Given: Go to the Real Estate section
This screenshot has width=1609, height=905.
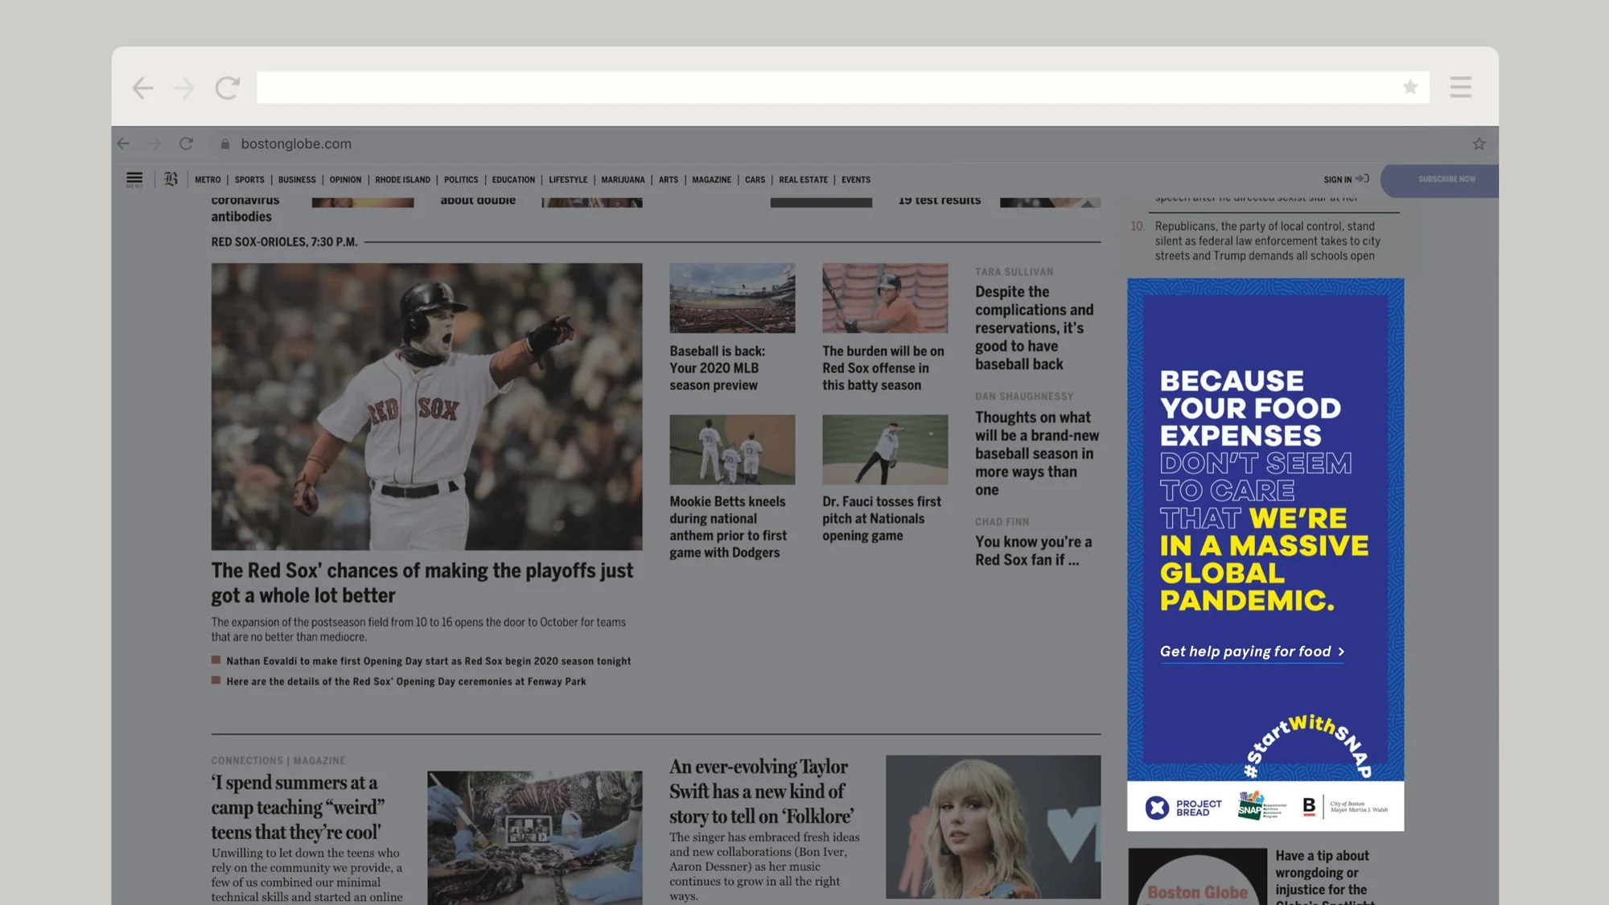Looking at the screenshot, I should tap(803, 180).
